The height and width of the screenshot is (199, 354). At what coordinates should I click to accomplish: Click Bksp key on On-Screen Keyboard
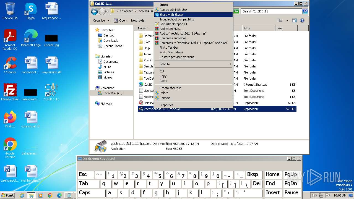[x=254, y=174]
